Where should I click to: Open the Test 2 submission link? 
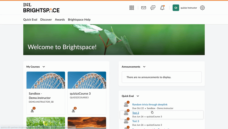pyautogui.click(x=136, y=113)
